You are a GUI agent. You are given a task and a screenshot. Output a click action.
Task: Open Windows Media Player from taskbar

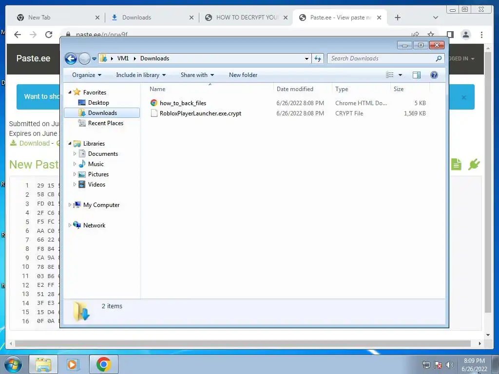73,364
